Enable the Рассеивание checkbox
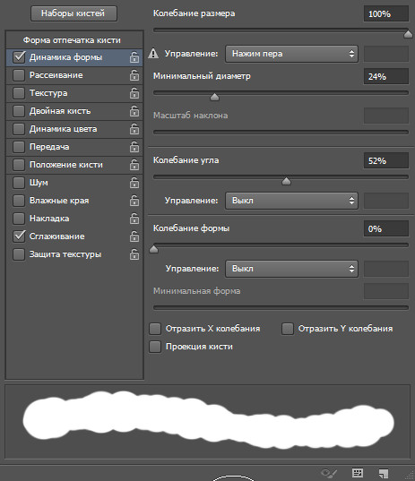 [19, 75]
